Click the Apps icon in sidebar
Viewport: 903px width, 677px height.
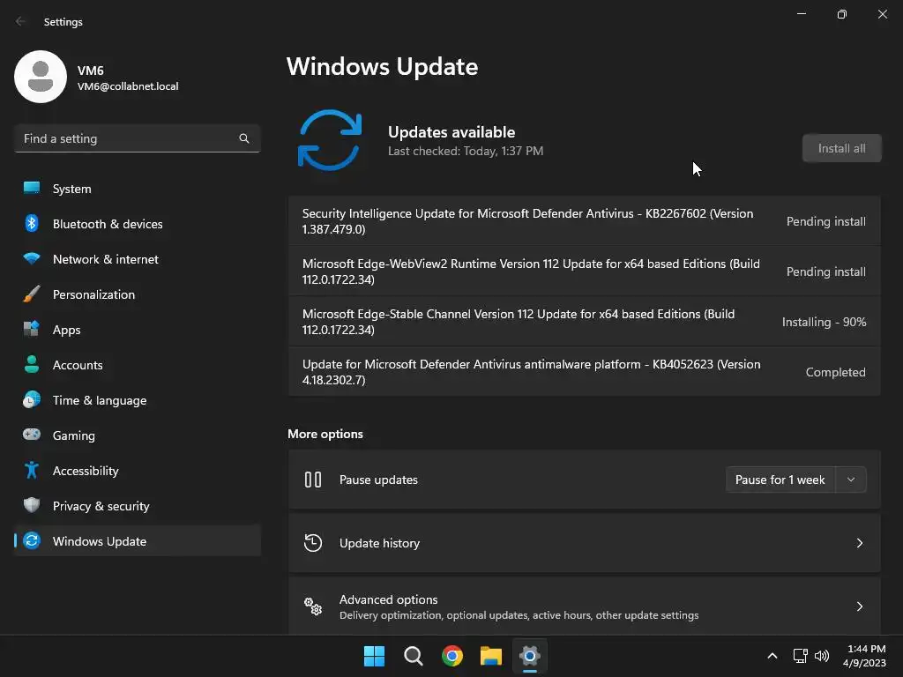pos(32,329)
